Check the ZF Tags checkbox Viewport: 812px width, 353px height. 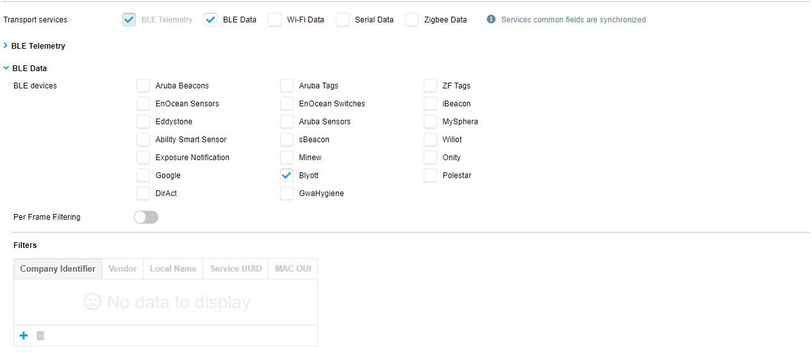click(431, 86)
